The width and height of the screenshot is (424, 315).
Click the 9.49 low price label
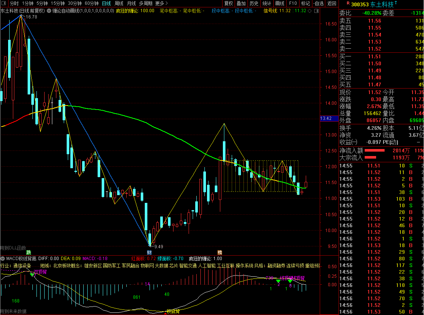click(159, 246)
